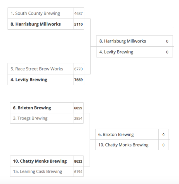Image resolution: width=179 pixels, height=184 pixels.
Task: Open 5. Race Street Brew Works entry
Action: coord(46,69)
